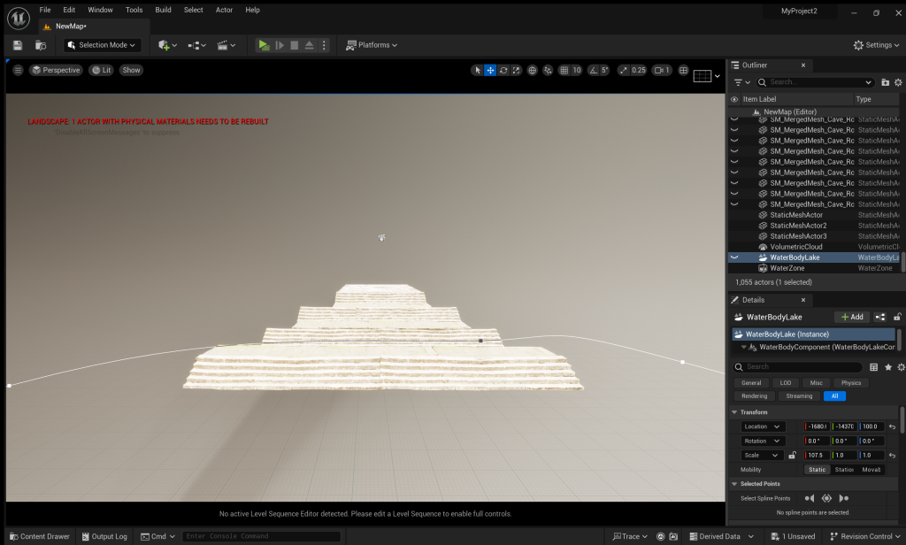Open the File menu
This screenshot has width=906, height=545.
tap(45, 10)
